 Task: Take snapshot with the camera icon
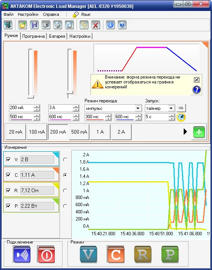(x=46, y=25)
